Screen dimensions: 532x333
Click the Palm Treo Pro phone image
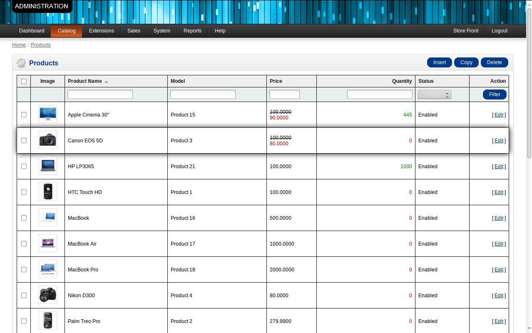(47, 321)
